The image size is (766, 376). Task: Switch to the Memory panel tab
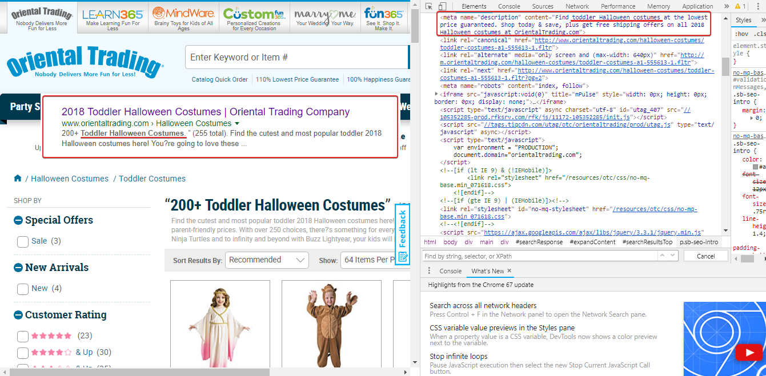point(659,6)
